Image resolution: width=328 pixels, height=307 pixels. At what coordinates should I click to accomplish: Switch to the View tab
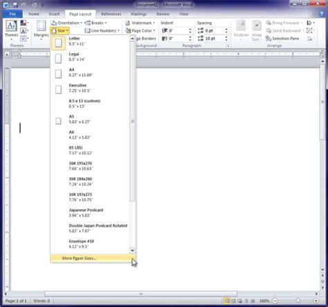183,14
